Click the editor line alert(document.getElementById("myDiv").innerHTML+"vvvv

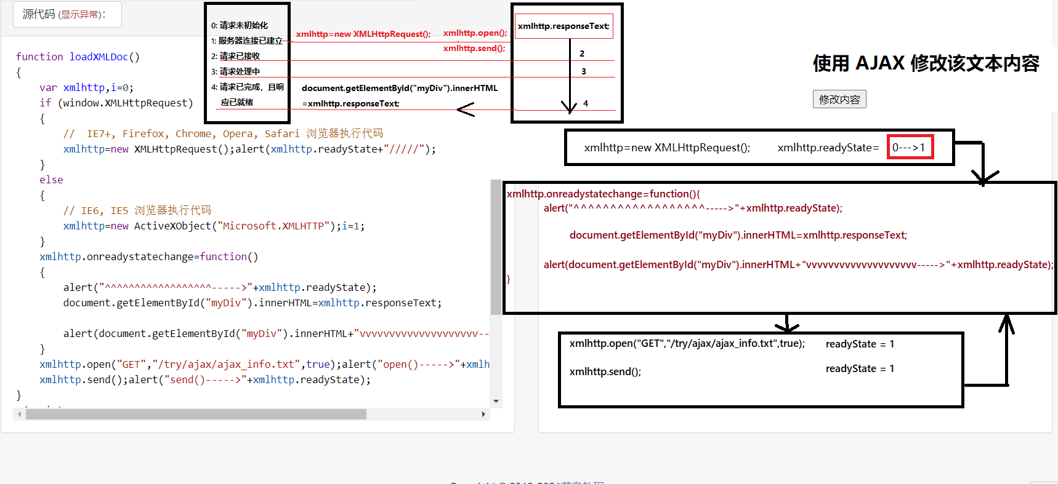[x=276, y=333]
